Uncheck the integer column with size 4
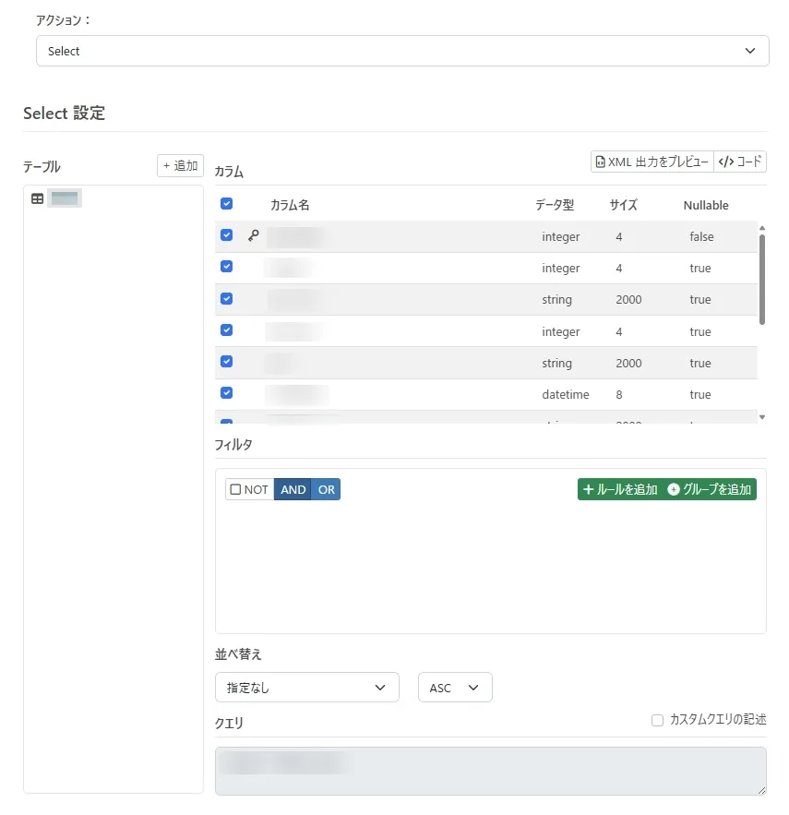 point(226,266)
